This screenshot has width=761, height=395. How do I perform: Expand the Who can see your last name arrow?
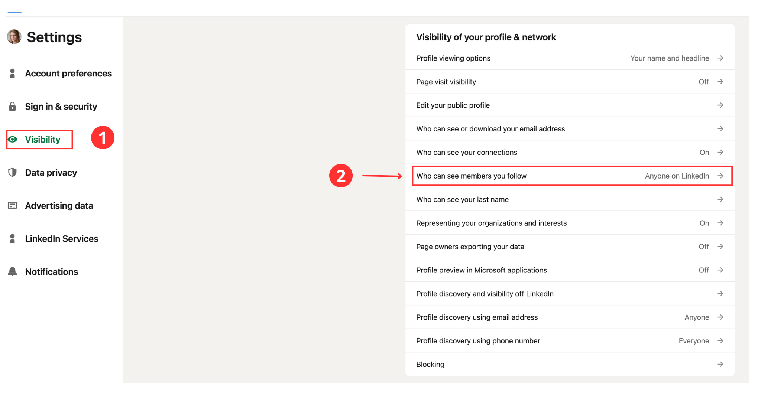pyautogui.click(x=720, y=199)
